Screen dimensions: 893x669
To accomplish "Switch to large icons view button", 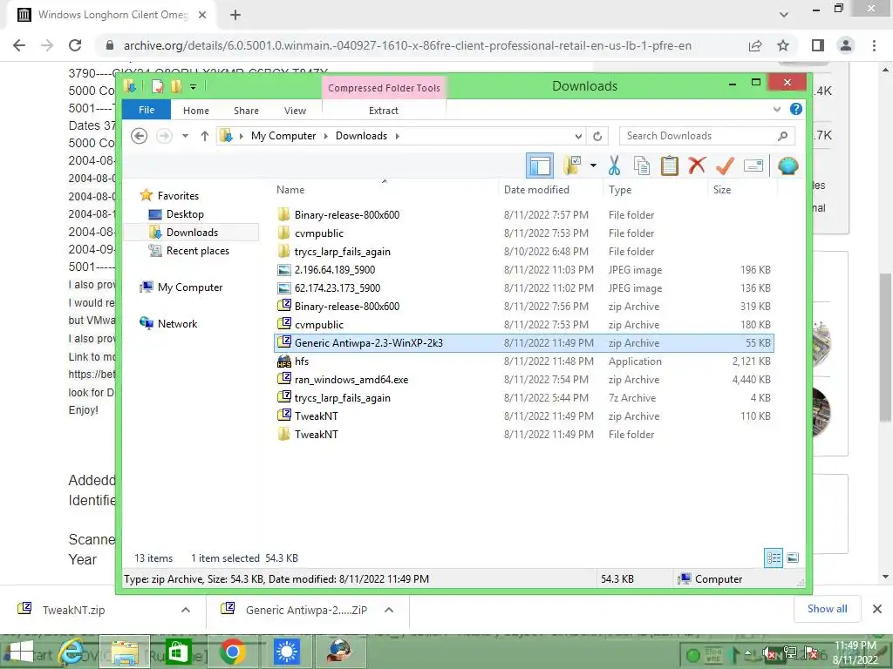I will point(793,558).
